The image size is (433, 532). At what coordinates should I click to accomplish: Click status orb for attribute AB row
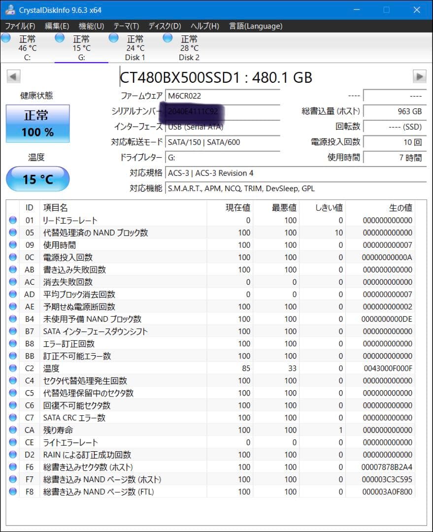pyautogui.click(x=13, y=269)
